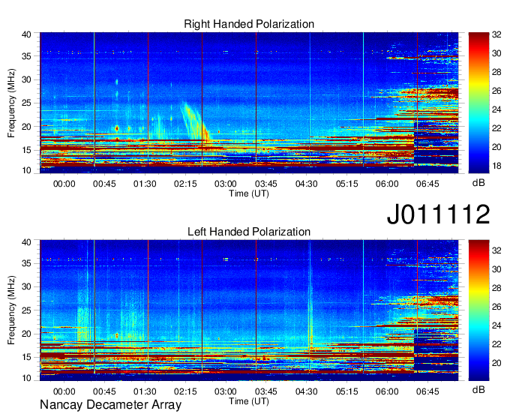
Task: Click the 04:30 time tick under the Left Handed plot
Action: click(307, 391)
